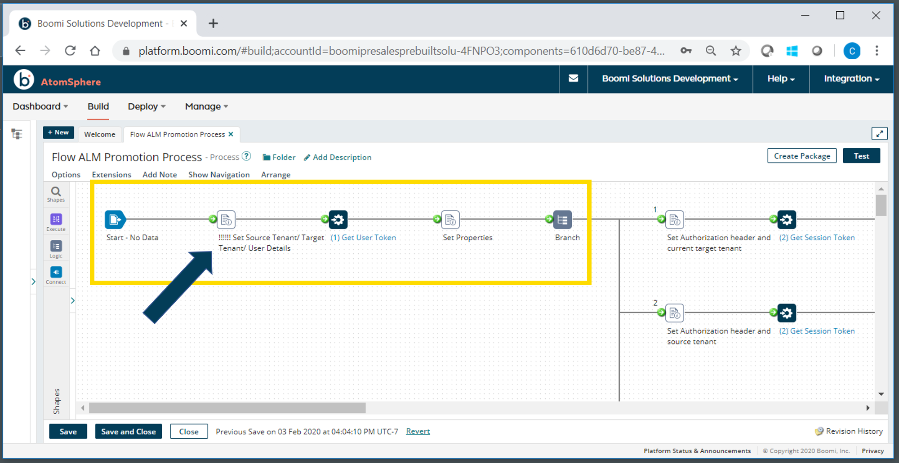899x463 pixels.
Task: Click the Get User Token process shape
Action: point(338,220)
